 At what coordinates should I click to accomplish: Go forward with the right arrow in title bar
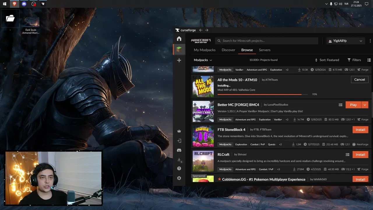[207, 30]
